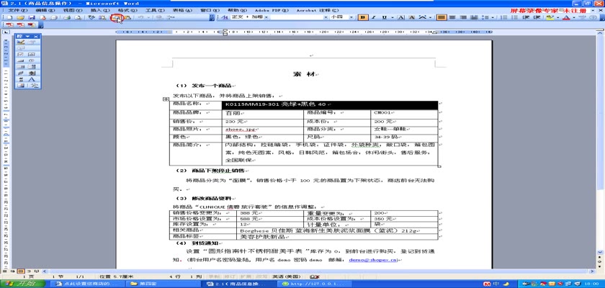Insert Option Button control from toolbox
Image resolution: width=605 pixels, height=288 pixels.
32,61
